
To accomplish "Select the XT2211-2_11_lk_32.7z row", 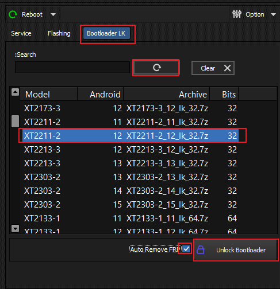I will click(131, 122).
